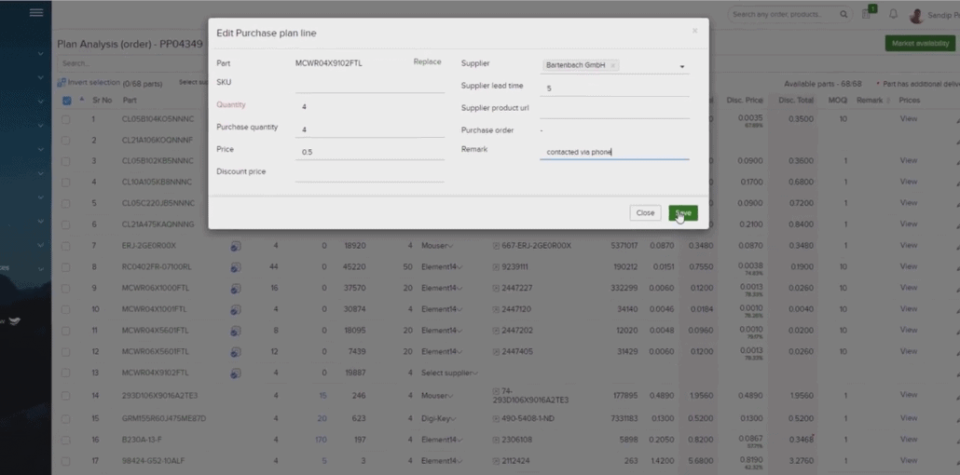Open link icon beside SKU 2306108
The image size is (960, 475).
[496, 440]
